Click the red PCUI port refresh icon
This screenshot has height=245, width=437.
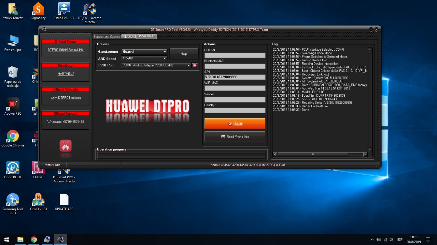[195, 65]
